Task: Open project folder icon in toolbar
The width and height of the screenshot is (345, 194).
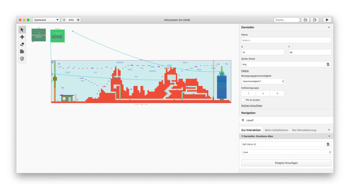Action: point(305,20)
